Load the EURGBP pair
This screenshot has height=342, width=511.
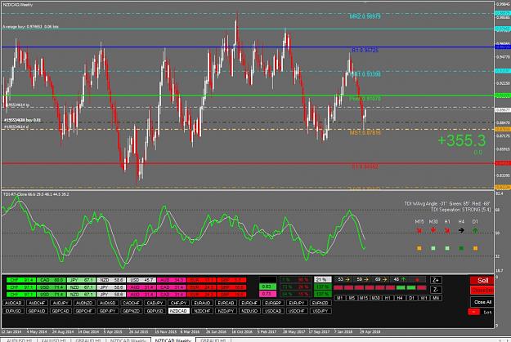273,303
